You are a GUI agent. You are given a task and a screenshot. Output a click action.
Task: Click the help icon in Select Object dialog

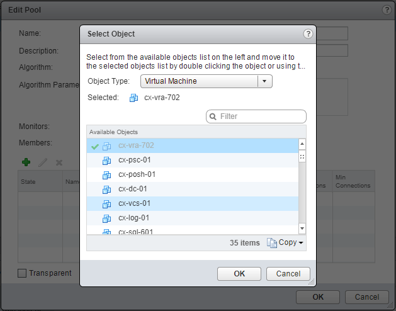(x=308, y=34)
